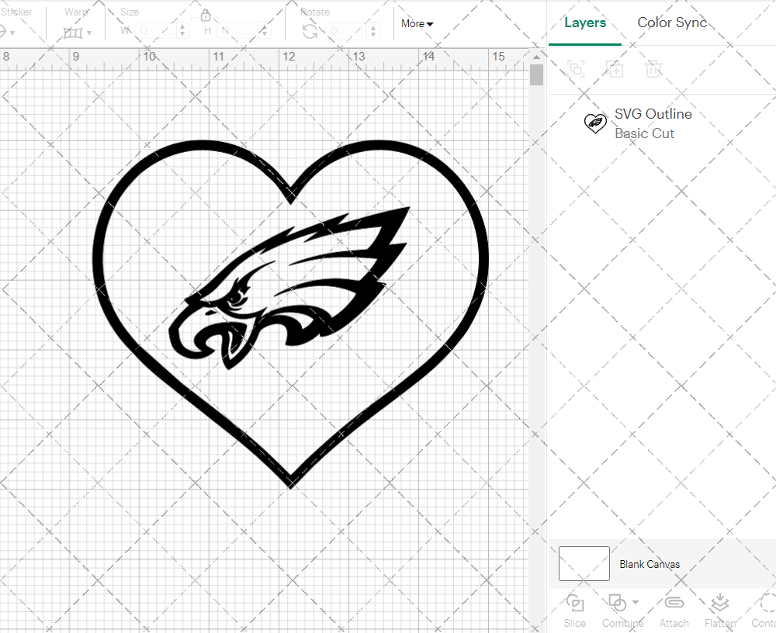
Task: Click the Duplicate layer icon
Action: (x=615, y=69)
